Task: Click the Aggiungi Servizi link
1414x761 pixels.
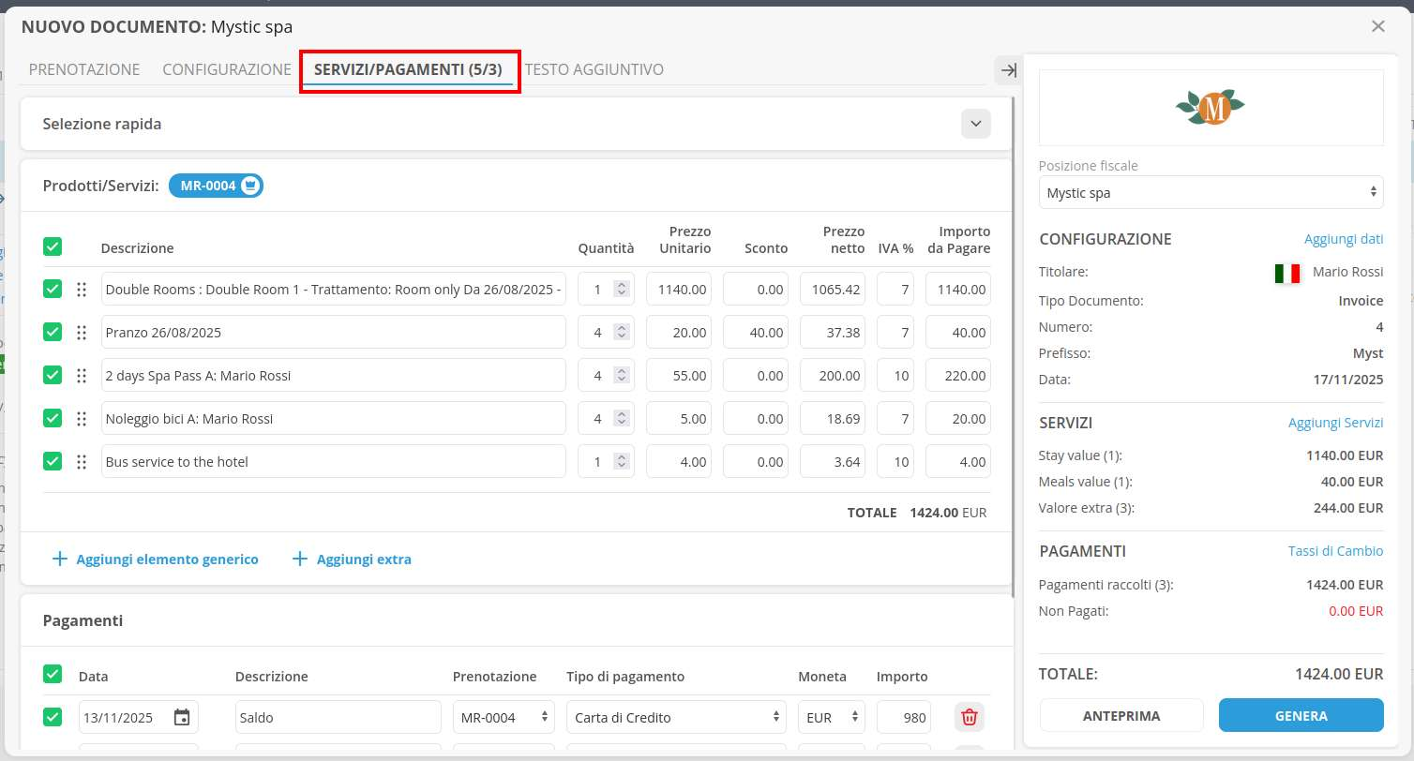Action: point(1335,423)
